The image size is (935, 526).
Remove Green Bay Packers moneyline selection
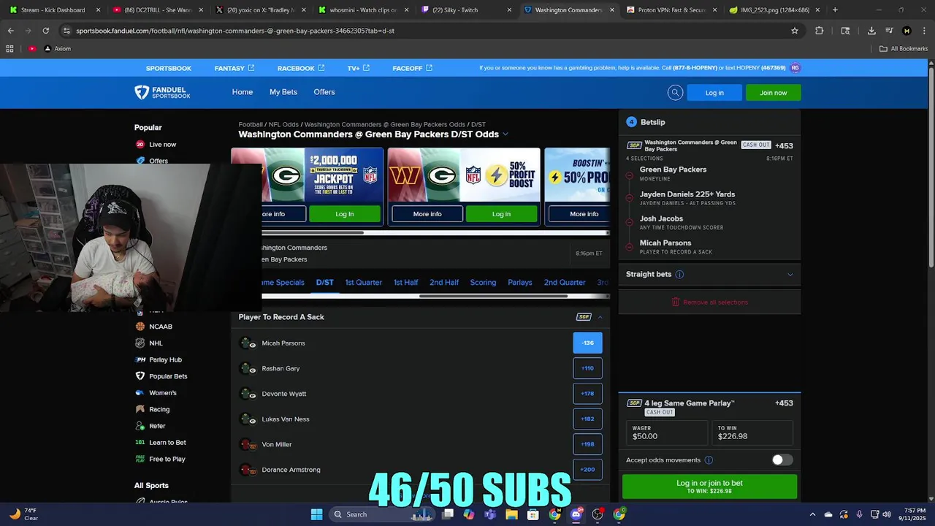point(630,175)
